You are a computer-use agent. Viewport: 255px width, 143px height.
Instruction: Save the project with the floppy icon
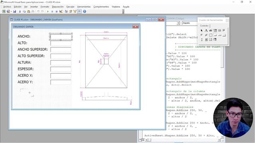click(14, 12)
